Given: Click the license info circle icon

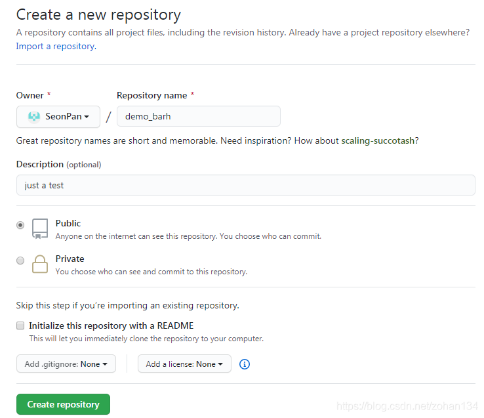Looking at the screenshot, I should [x=245, y=364].
